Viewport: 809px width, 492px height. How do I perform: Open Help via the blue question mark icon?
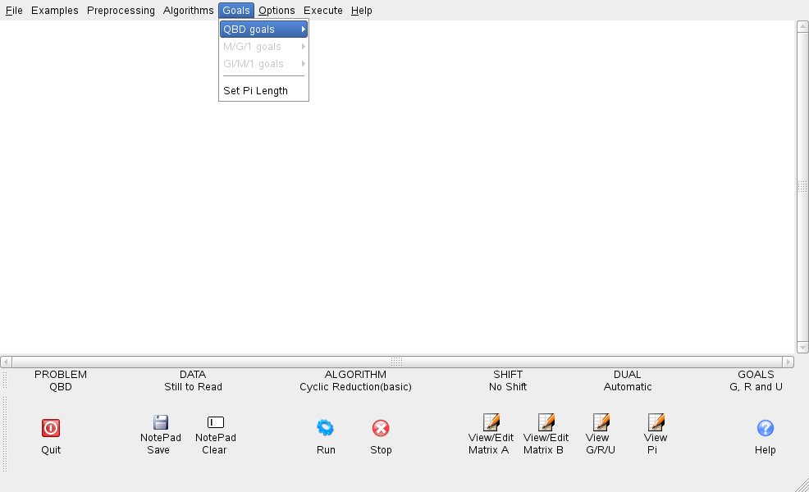coord(765,428)
